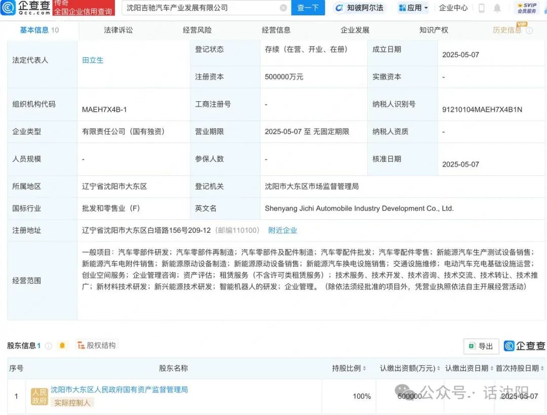
Task: Click the 企查查 logo above shareholder table
Action: tap(524, 346)
